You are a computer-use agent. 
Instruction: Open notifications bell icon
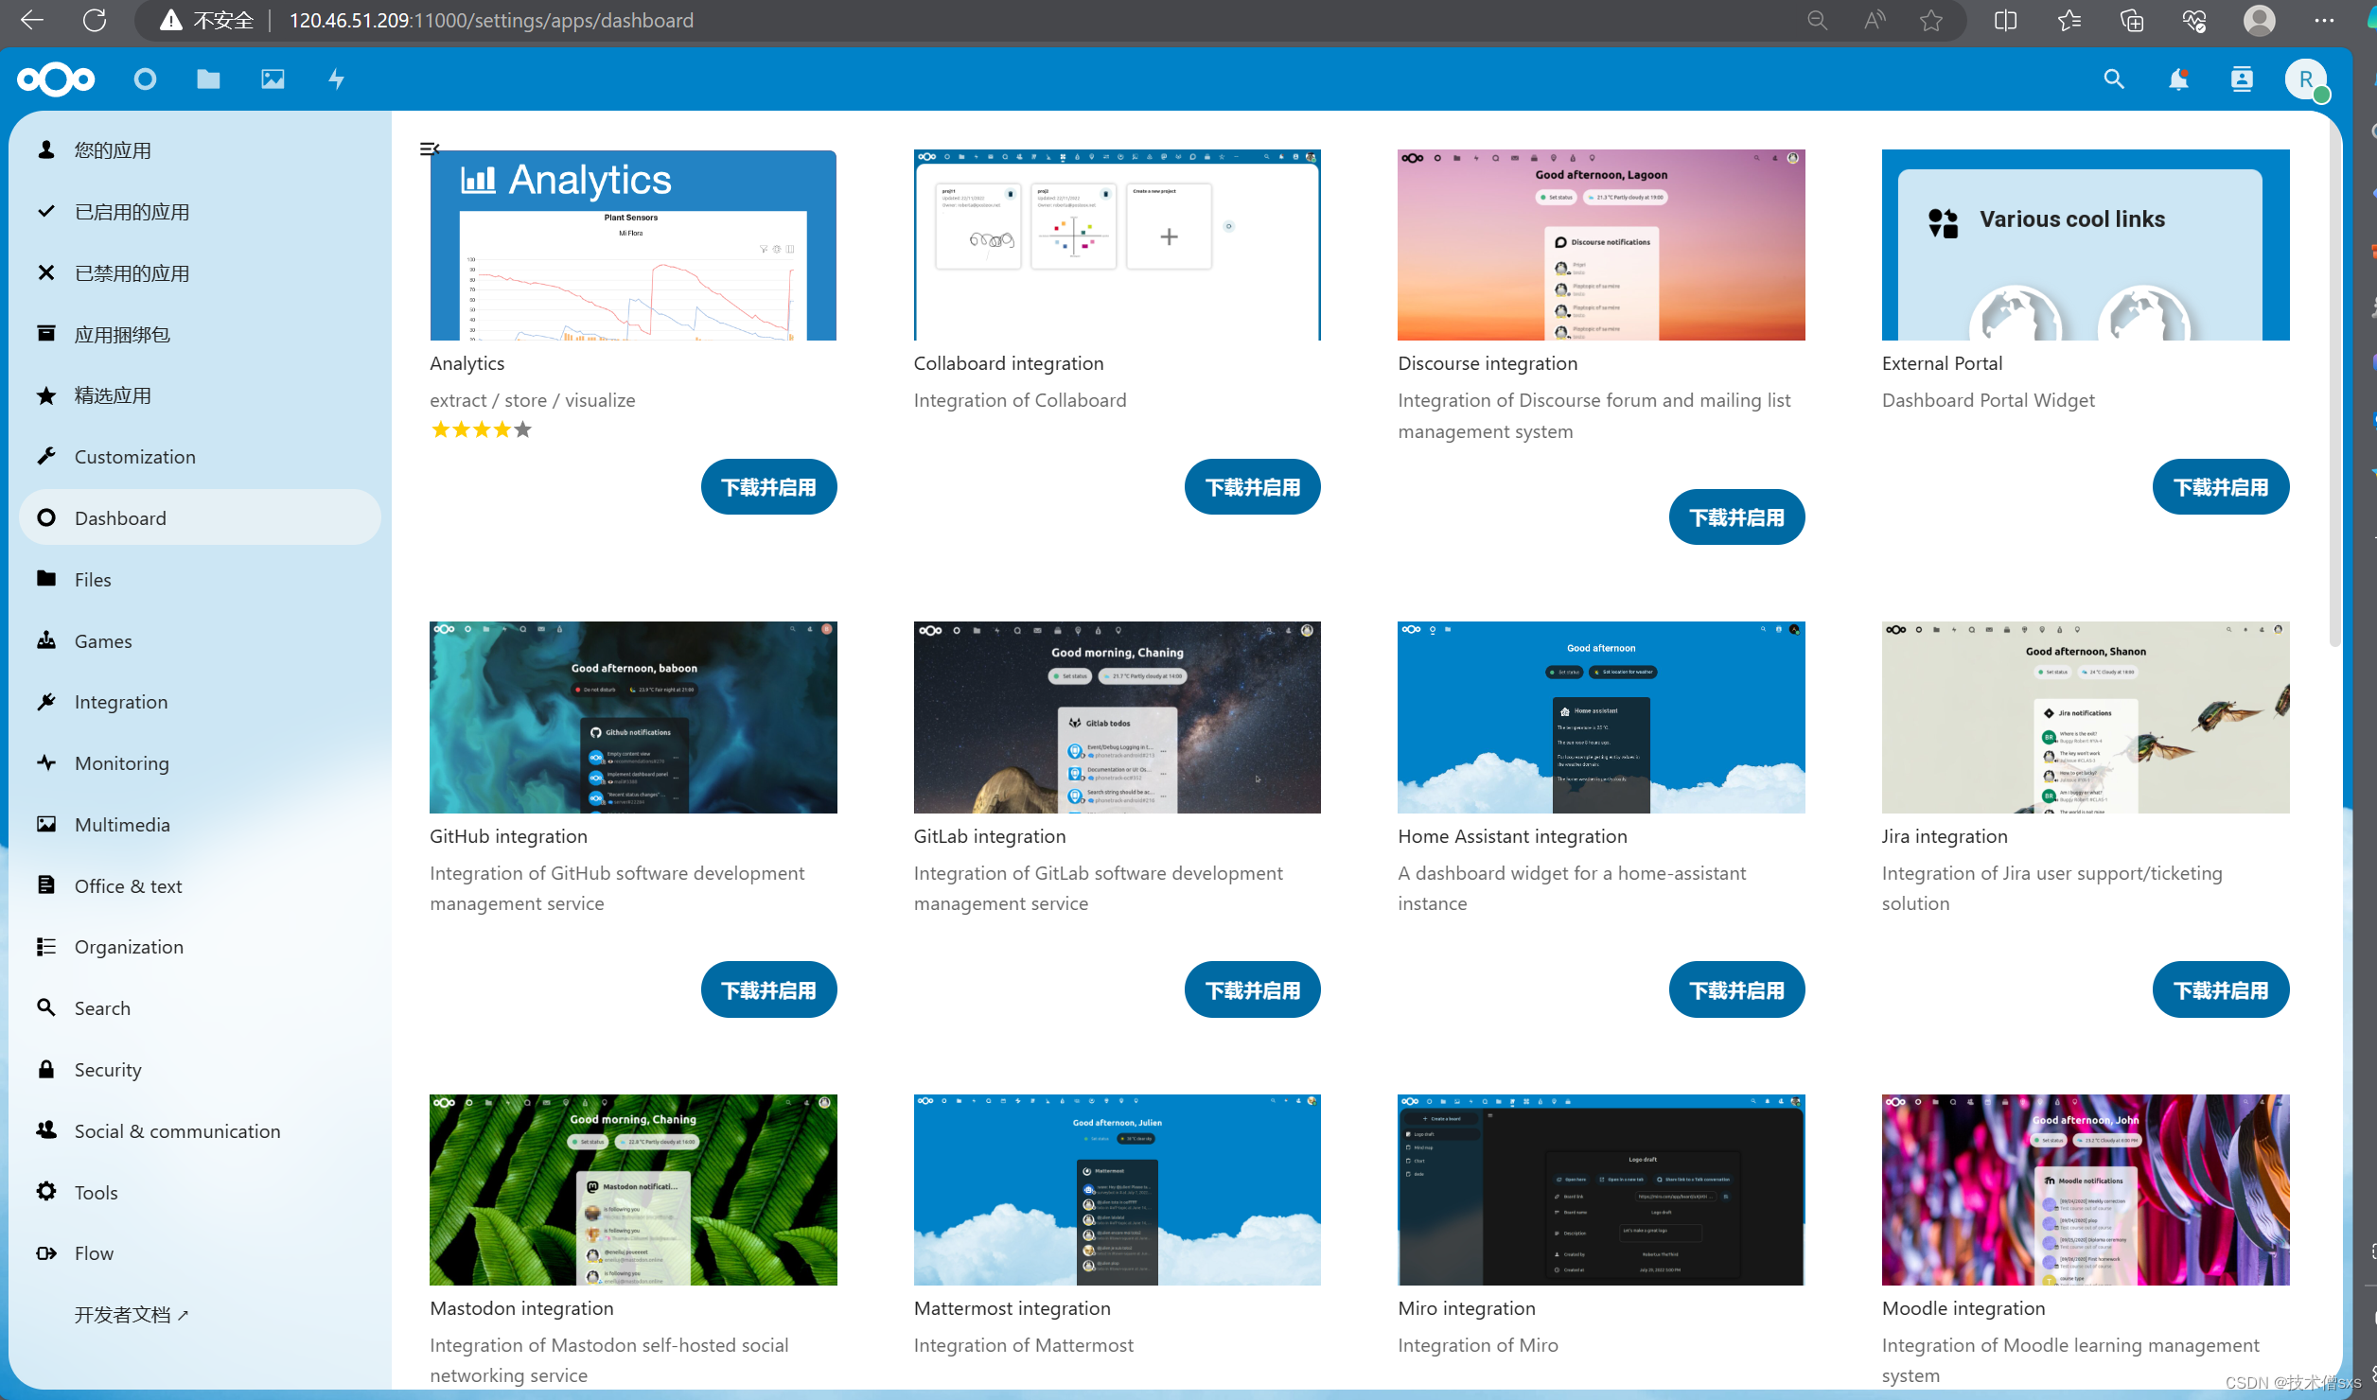pyautogui.click(x=2178, y=79)
